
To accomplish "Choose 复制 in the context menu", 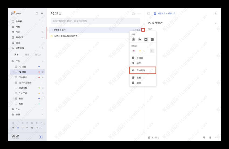I will point(143,78).
